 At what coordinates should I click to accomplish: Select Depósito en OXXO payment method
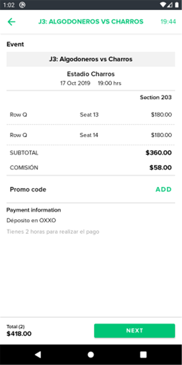point(31,221)
